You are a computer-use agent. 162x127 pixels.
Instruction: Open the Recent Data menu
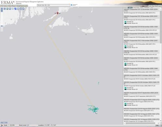coord(16,6)
